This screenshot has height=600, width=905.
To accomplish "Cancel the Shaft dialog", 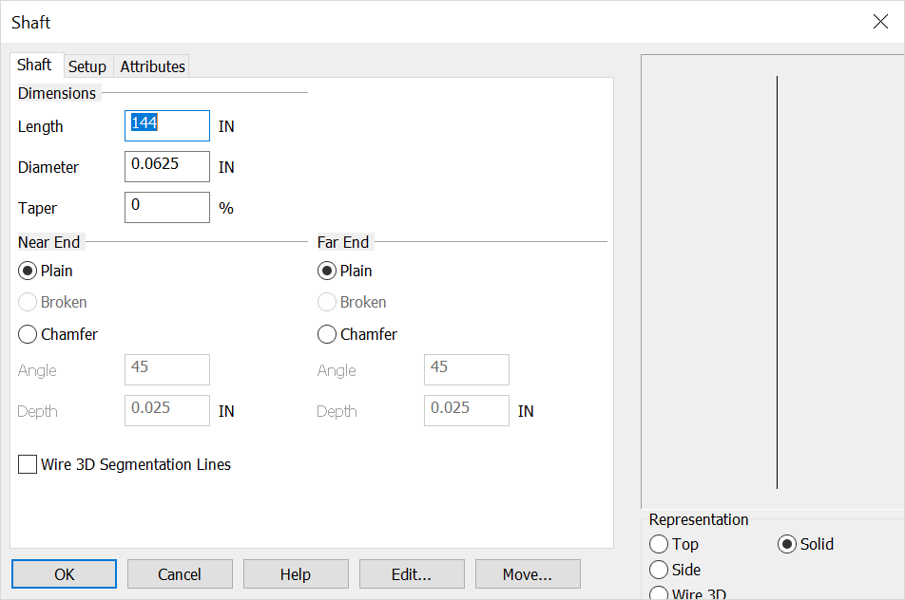I will [180, 573].
